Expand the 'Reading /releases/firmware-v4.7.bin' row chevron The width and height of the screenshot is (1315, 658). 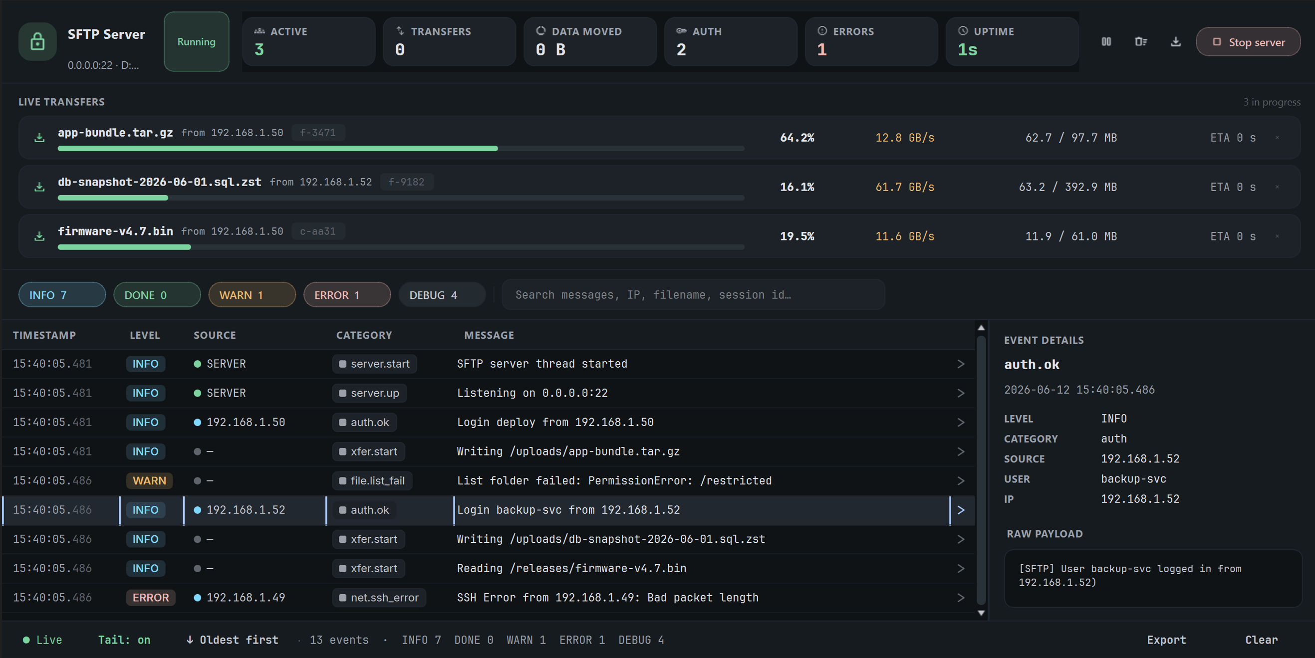point(961,569)
